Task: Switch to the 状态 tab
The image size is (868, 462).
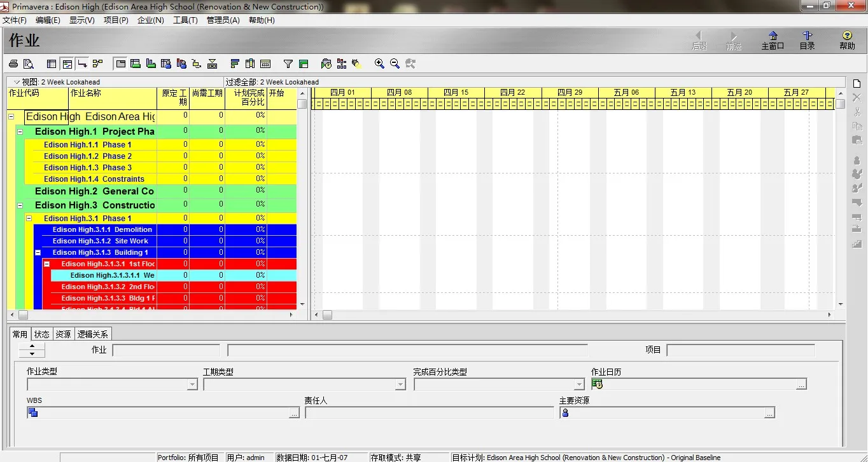Action: pyautogui.click(x=42, y=334)
